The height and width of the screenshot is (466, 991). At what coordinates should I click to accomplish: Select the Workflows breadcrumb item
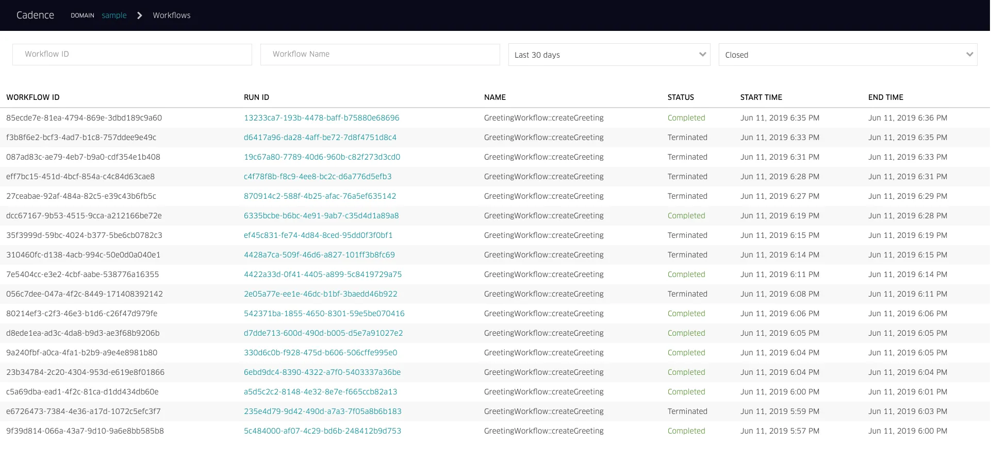(x=171, y=15)
